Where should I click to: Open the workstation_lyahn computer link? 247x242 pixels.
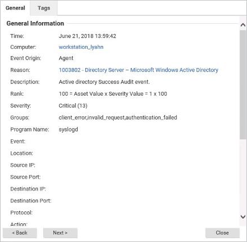point(81,47)
